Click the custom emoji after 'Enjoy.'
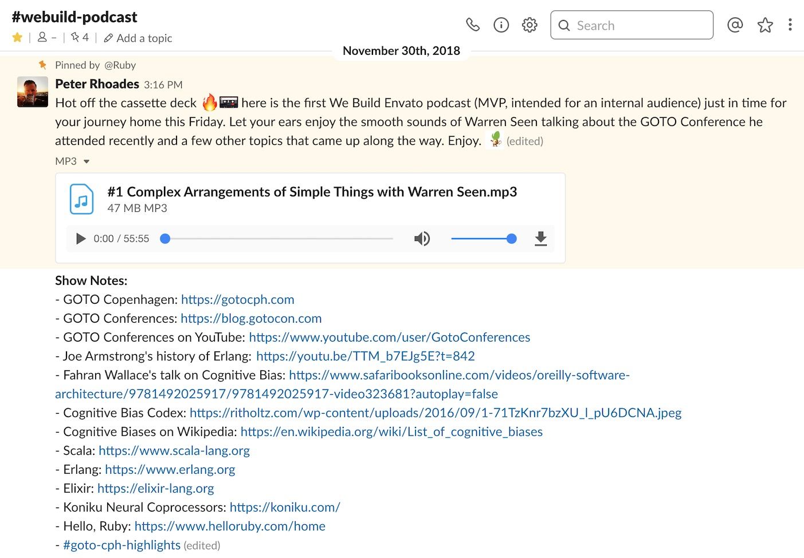Image resolution: width=804 pixels, height=558 pixels. click(495, 139)
